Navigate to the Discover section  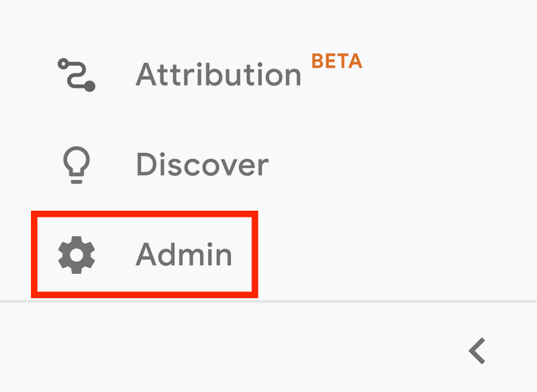[202, 165]
